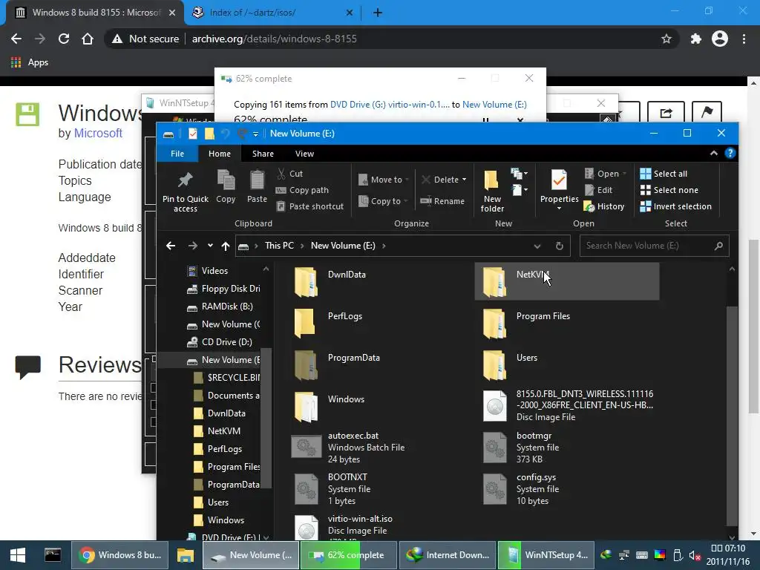Select the Program Files folder

566,323
